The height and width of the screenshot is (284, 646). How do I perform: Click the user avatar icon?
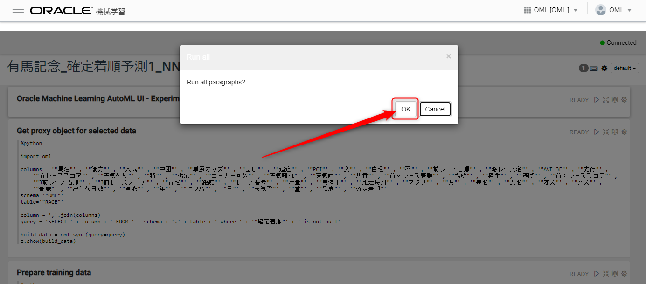click(601, 10)
